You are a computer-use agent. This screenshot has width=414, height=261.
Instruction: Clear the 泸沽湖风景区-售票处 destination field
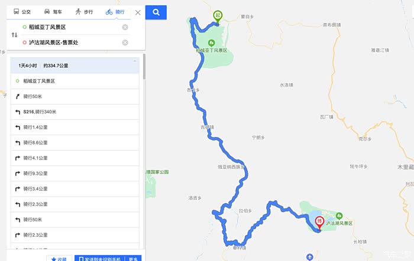pos(125,43)
